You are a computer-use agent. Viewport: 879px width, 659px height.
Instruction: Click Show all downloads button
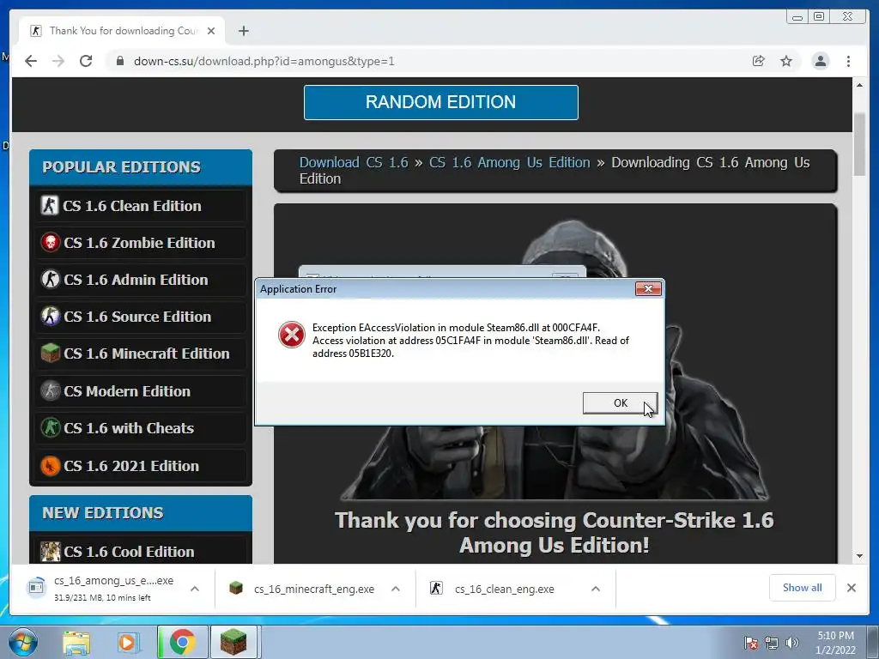803,588
